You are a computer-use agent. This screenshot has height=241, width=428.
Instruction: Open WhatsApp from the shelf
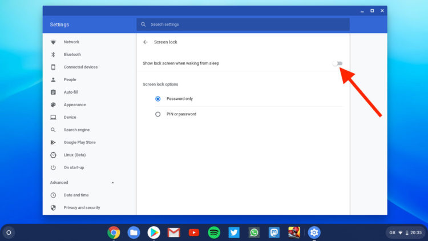click(254, 232)
